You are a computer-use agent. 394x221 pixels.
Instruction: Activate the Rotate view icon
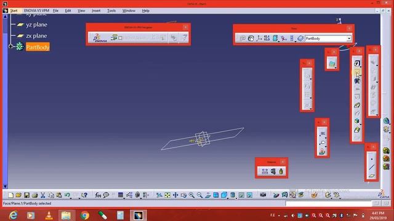coord(183,195)
